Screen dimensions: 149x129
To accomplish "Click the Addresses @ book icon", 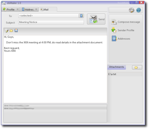I will coord(114,38).
